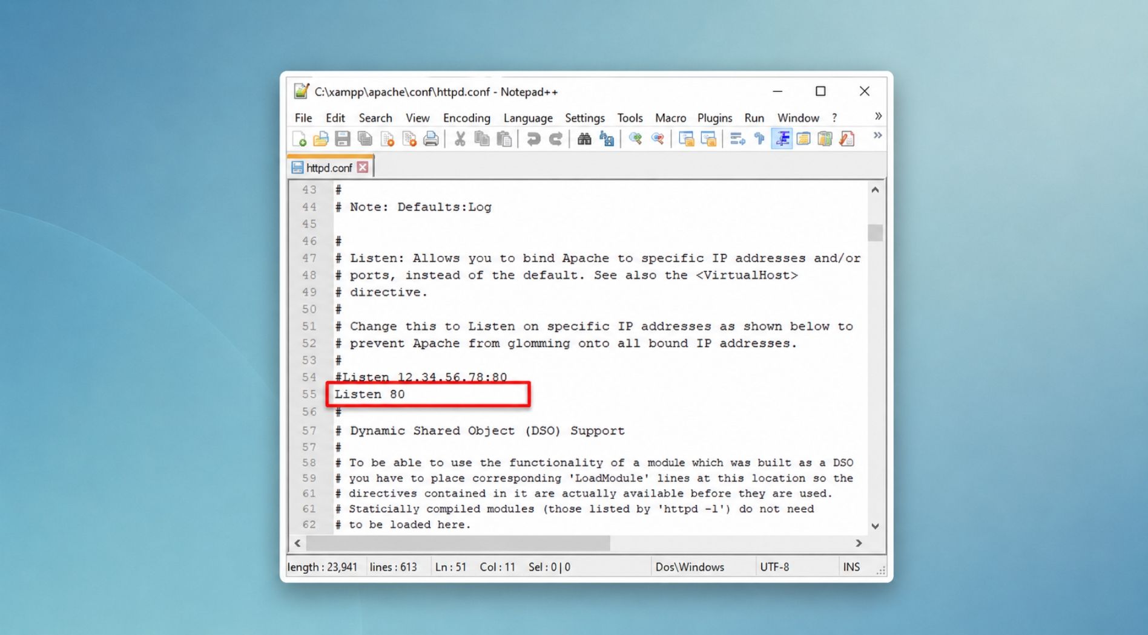Screen dimensions: 1148x635
Task: Undo the last edit with the toolbar arrow
Action: coord(533,139)
